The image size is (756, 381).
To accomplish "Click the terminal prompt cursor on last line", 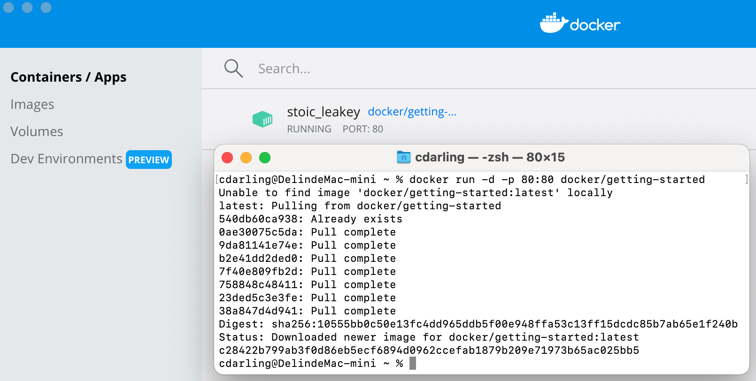I will [413, 363].
